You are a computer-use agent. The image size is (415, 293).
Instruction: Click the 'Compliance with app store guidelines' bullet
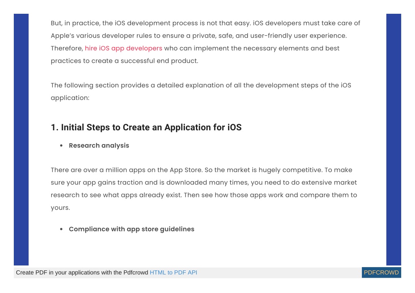pyautogui.click(x=131, y=229)
